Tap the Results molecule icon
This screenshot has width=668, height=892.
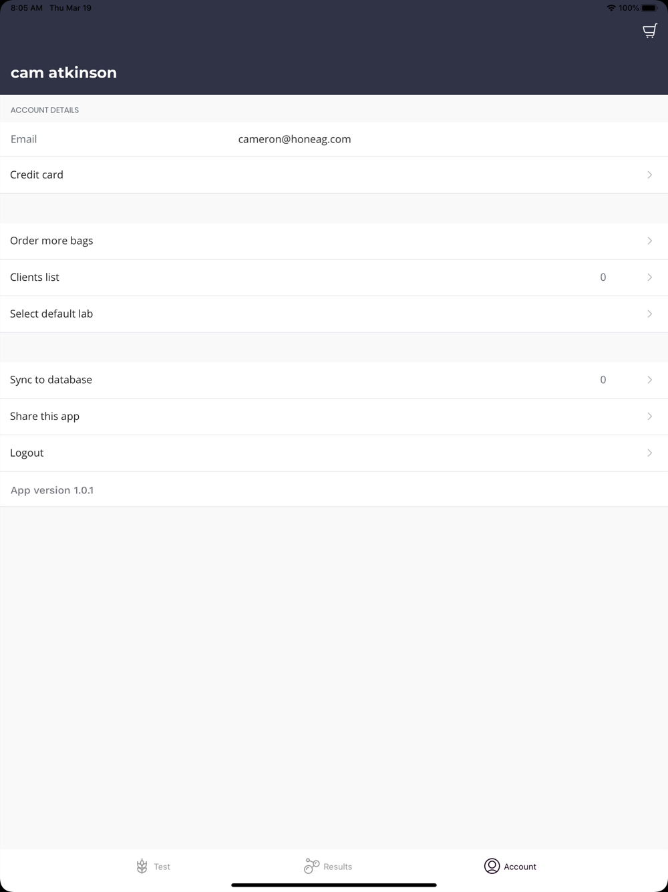pos(311,866)
